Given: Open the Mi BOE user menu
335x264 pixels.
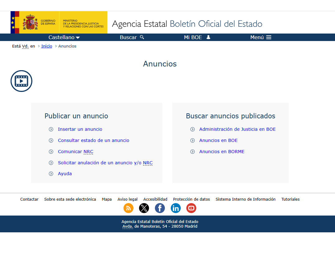Looking at the screenshot, I should (x=197, y=37).
